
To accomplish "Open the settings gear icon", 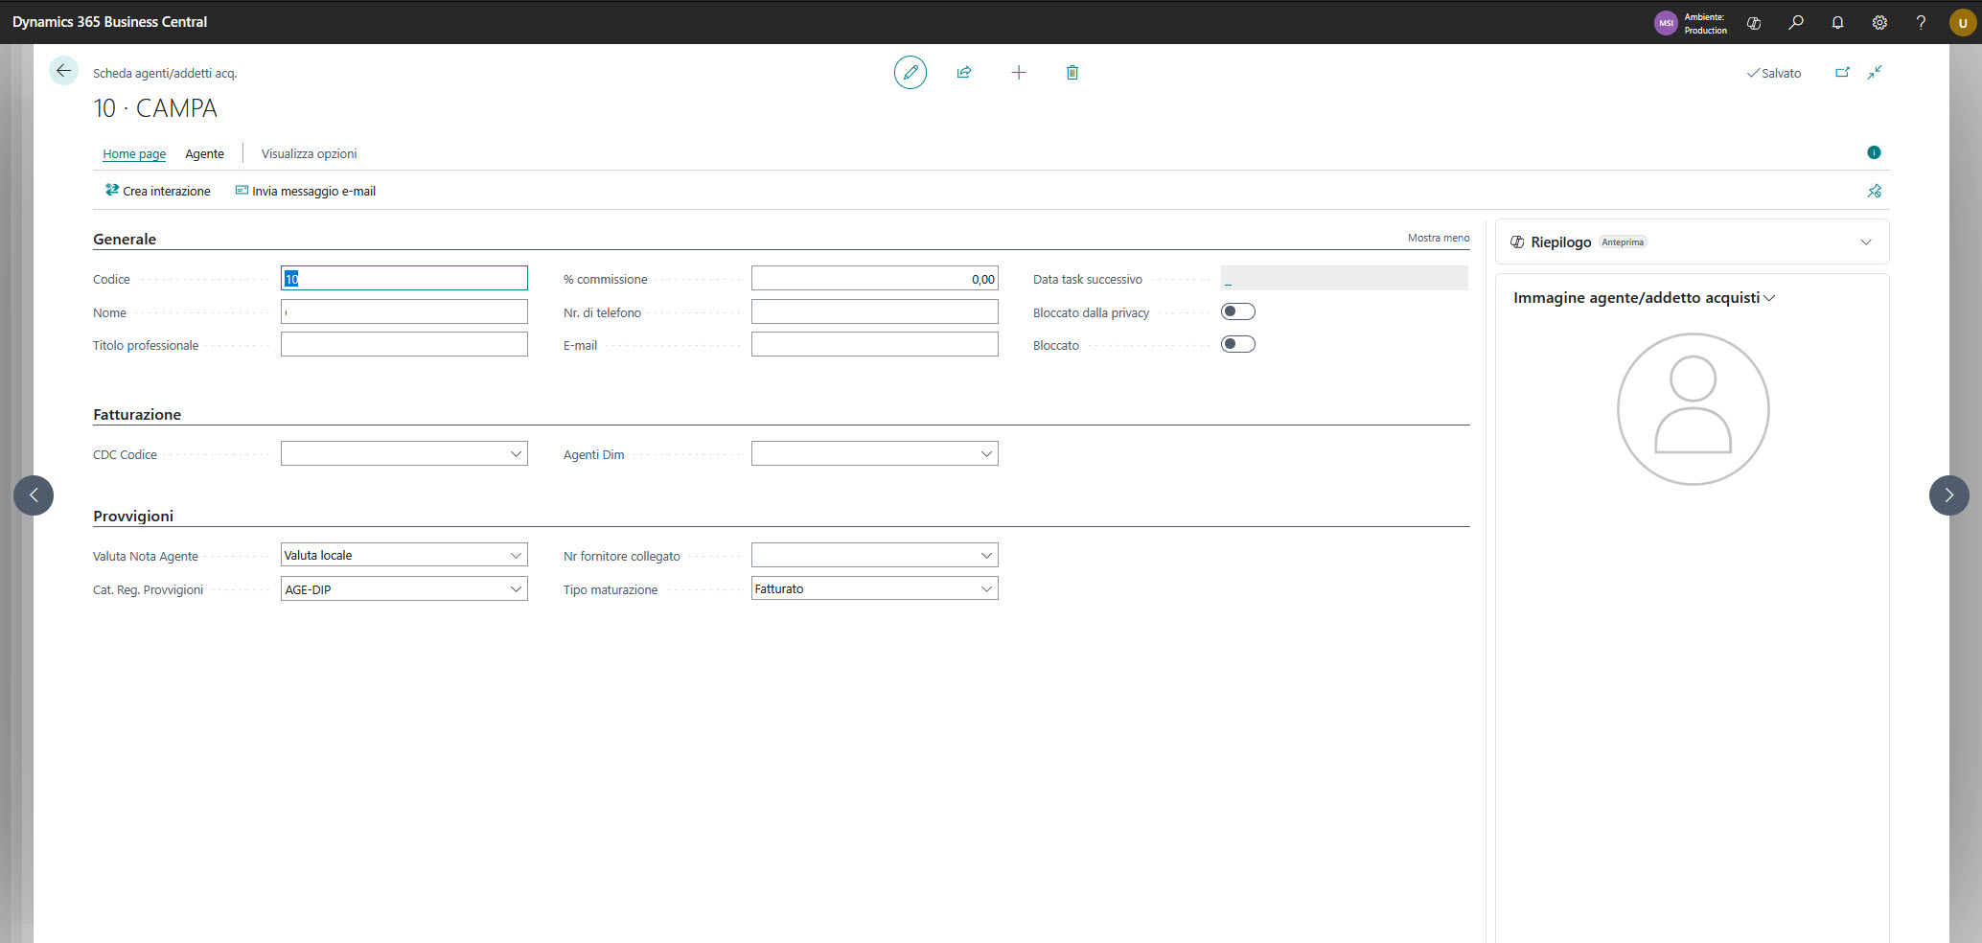I will click(x=1878, y=22).
